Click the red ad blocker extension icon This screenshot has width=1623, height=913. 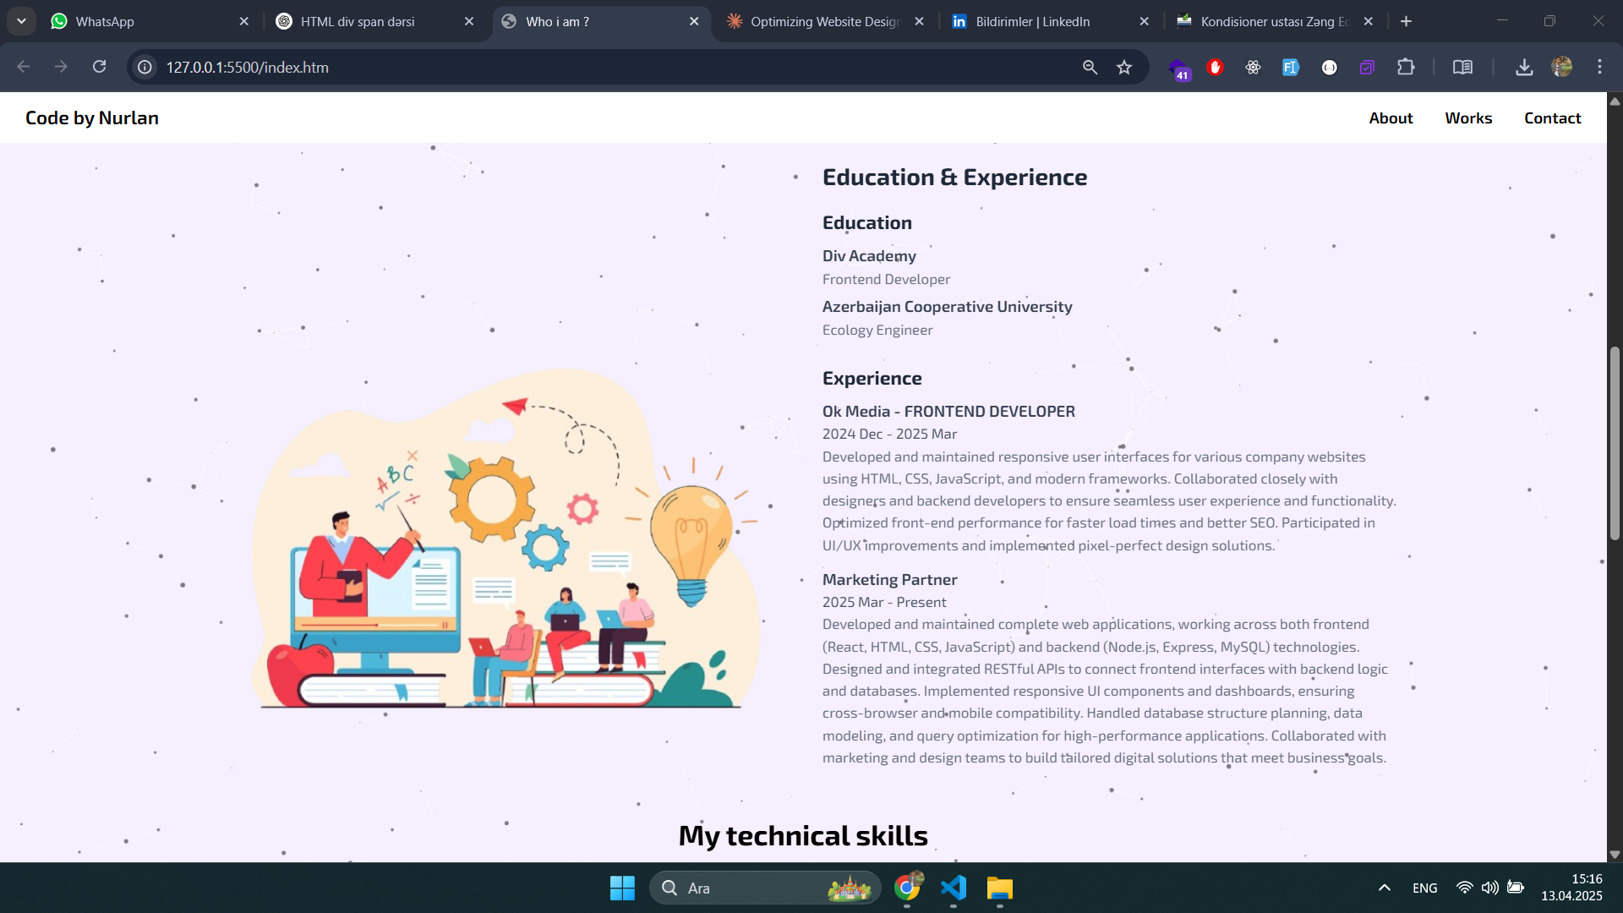(x=1215, y=67)
